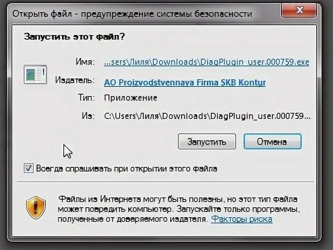The width and height of the screenshot is (333, 250).
Task: Open the Факторы риска link
Action: click(242, 219)
